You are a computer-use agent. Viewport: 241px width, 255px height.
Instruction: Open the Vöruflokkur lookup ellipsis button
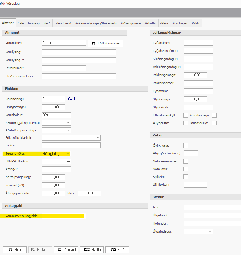tap(68, 115)
